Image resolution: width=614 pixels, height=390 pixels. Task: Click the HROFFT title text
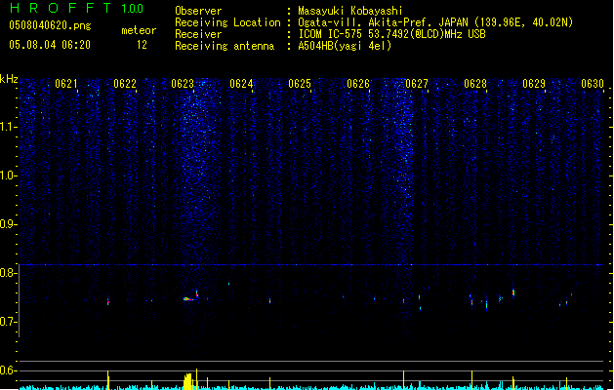pyautogui.click(x=61, y=8)
